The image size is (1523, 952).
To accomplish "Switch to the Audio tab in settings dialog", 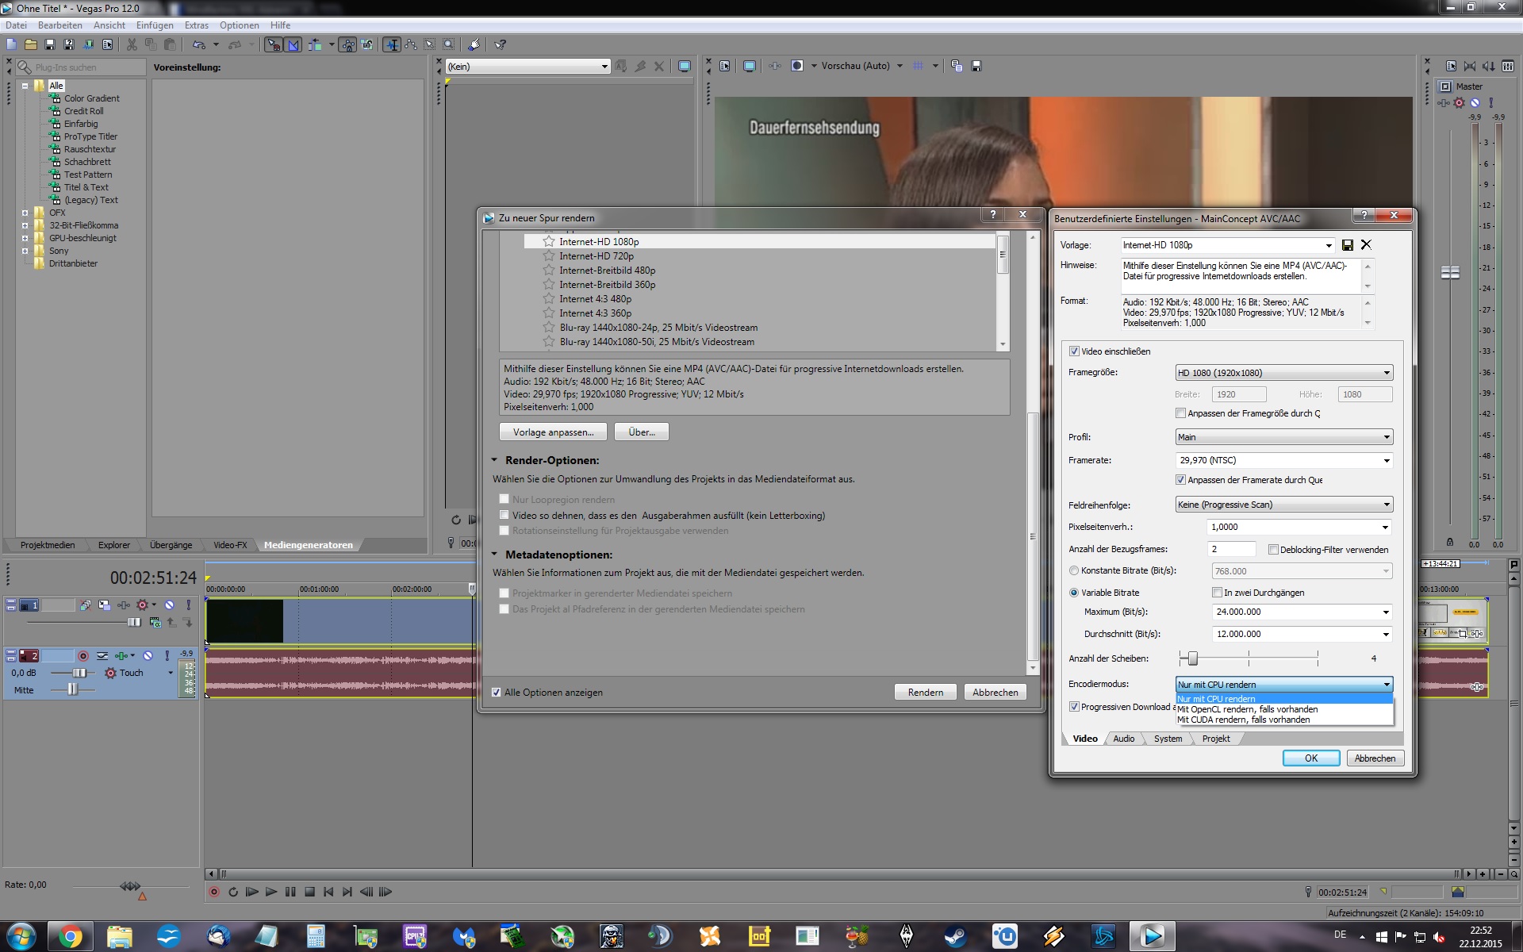I will click(1123, 739).
